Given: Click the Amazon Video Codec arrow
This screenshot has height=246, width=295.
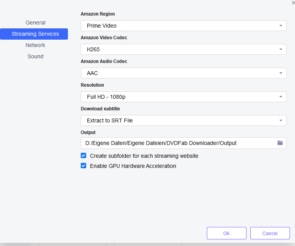Looking at the screenshot, I should (x=280, y=50).
